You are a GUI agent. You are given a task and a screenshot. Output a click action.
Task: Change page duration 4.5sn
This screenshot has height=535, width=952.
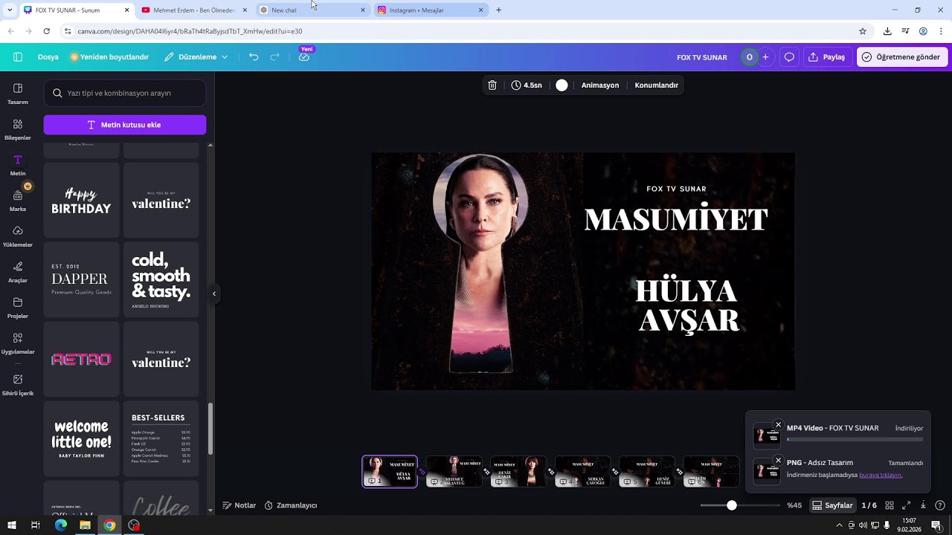527,85
